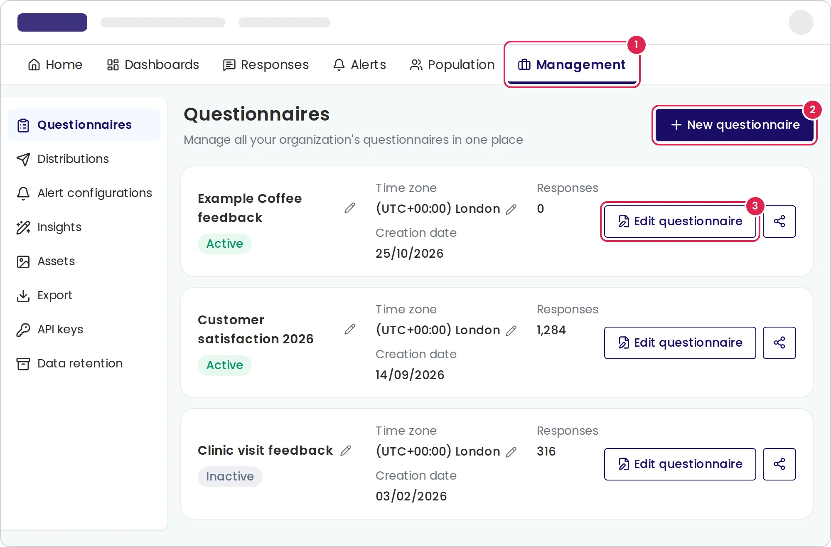
Task: Click the user avatar circle
Action: (801, 22)
